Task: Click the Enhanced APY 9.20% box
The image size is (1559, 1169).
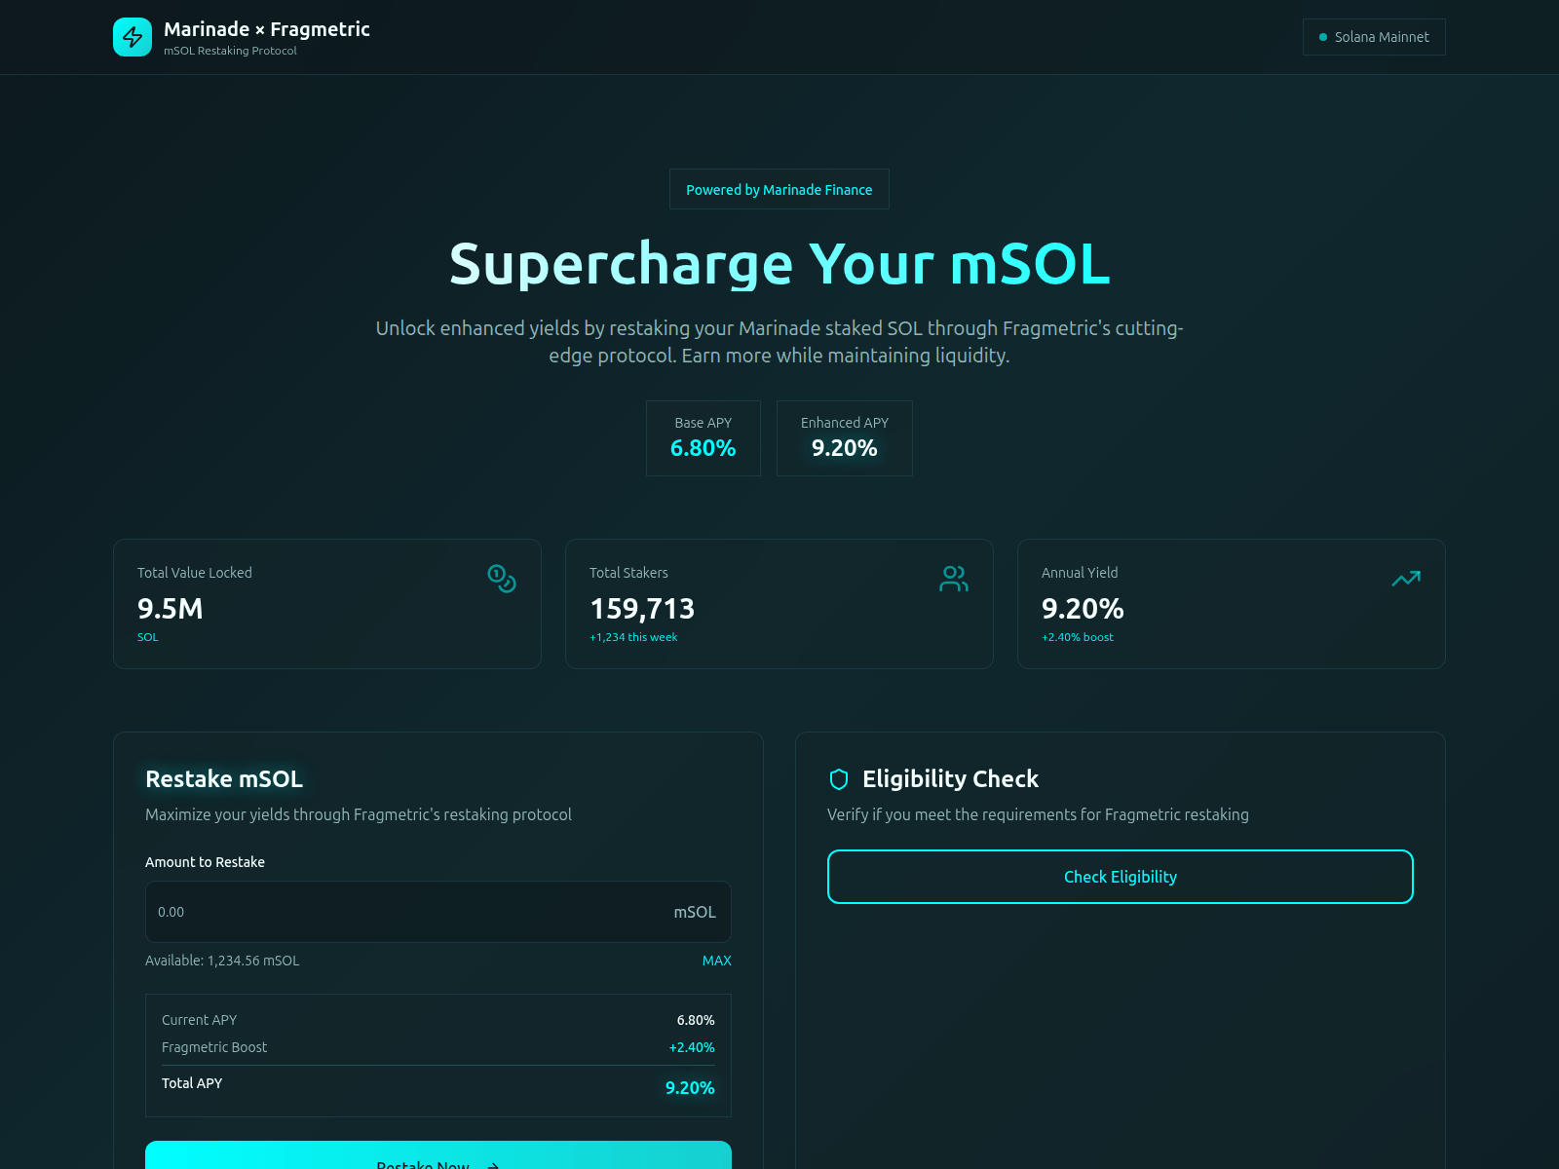Action: (x=845, y=438)
